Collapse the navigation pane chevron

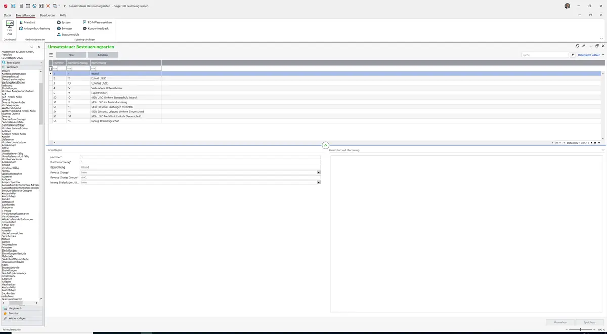click(x=32, y=47)
